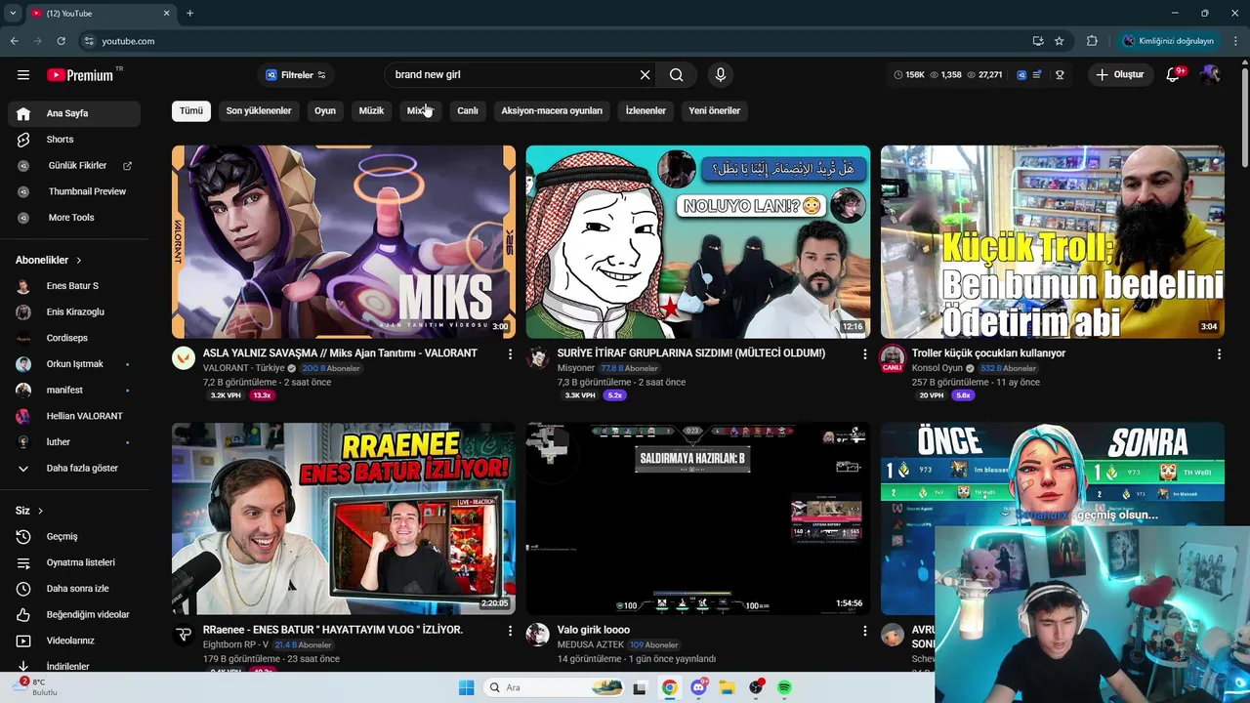This screenshot has height=703, width=1250.
Task: Open Daha sonra izle list
Action: point(74,589)
